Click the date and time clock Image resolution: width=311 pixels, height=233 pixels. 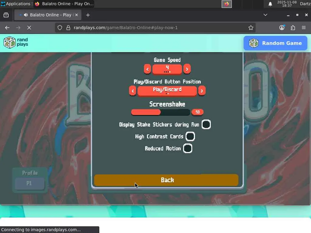tap(287, 4)
